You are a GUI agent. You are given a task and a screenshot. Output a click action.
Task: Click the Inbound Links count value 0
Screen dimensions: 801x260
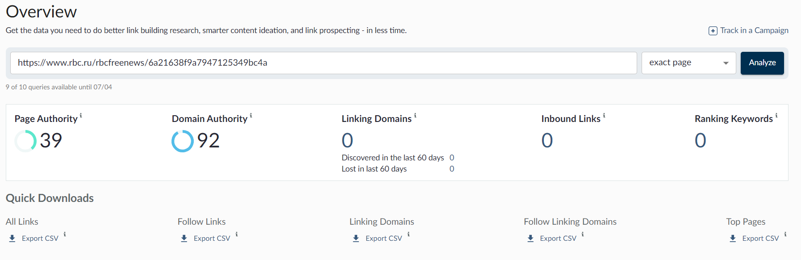[x=547, y=141]
